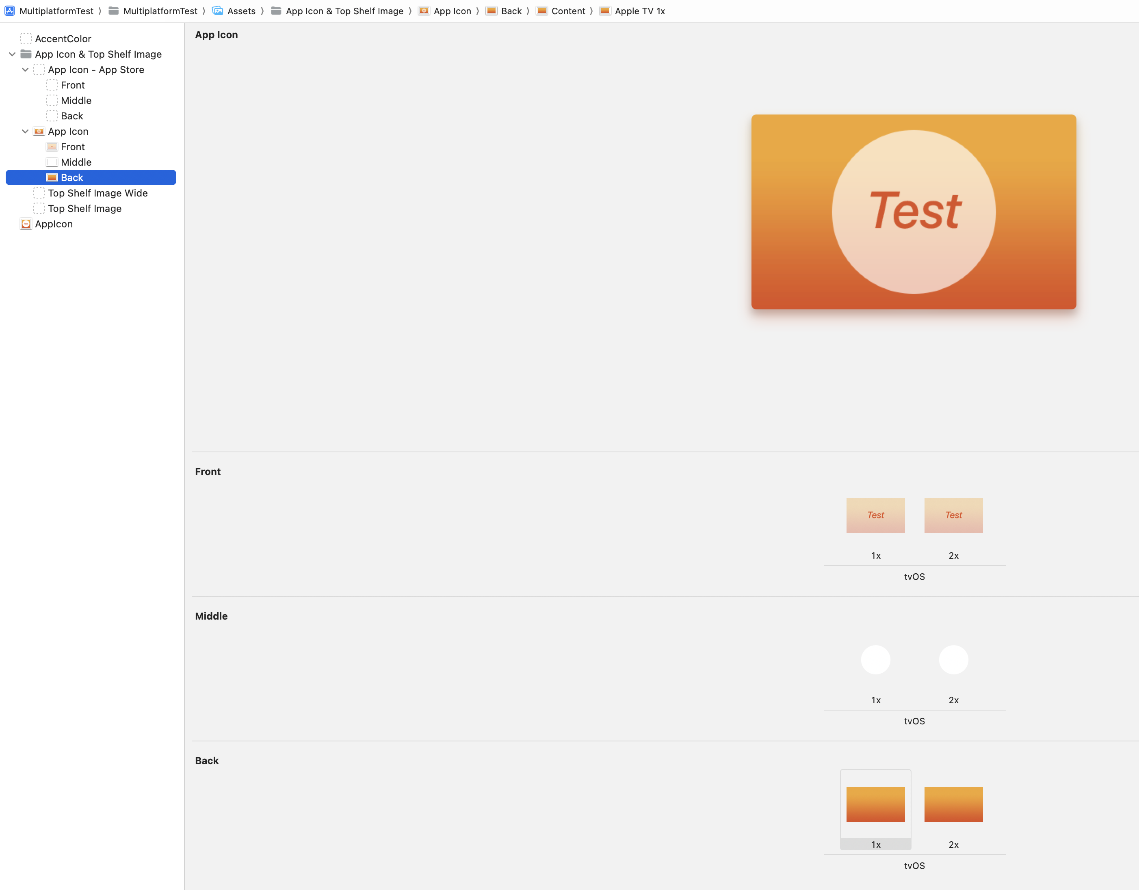Open Apple TV 1x breadcrumb item
Screen dimensions: 1139x890
pos(639,11)
